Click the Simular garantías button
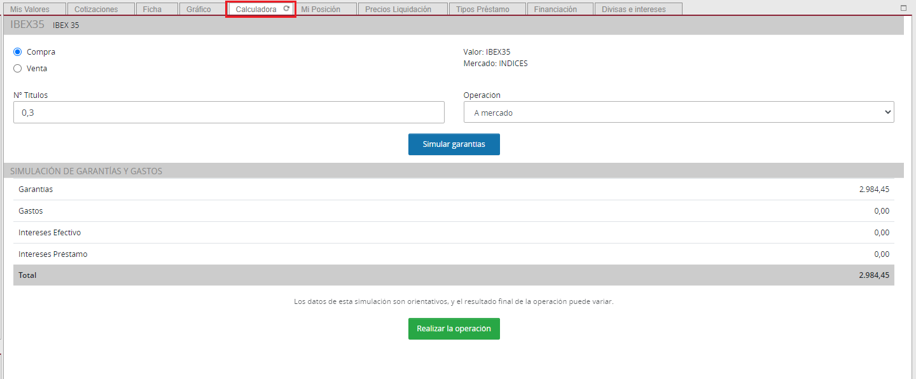Screen dimensions: 916x379 tap(454, 144)
